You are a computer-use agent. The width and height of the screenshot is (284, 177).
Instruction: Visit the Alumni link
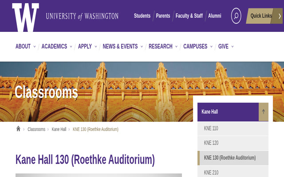(215, 16)
